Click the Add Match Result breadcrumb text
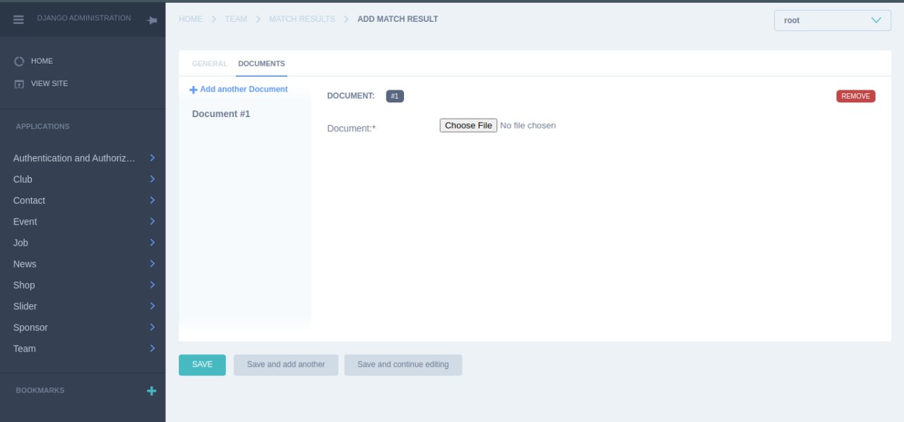Screen dimensions: 904x422 [x=398, y=19]
